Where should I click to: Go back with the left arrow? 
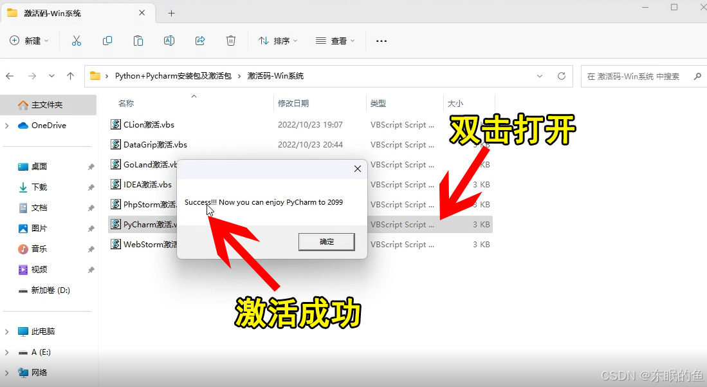(10, 76)
